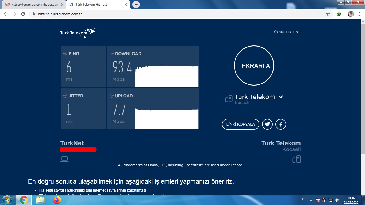Click the upload speed graph
This screenshot has width=365, height=205.
click(x=166, y=119)
